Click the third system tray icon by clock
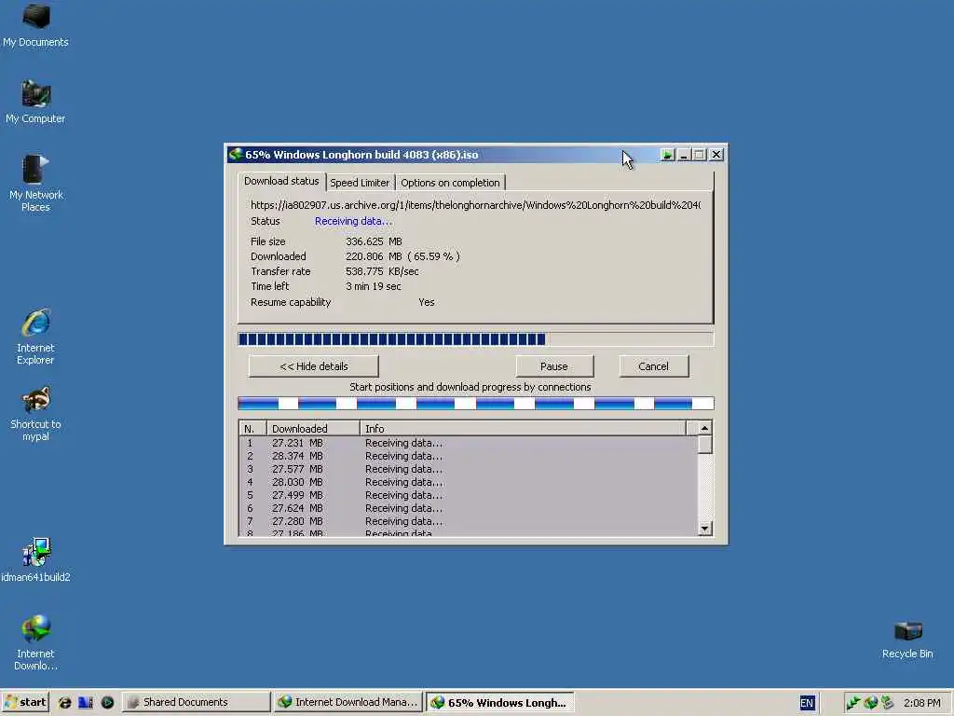The image size is (954, 716). pos(888,703)
